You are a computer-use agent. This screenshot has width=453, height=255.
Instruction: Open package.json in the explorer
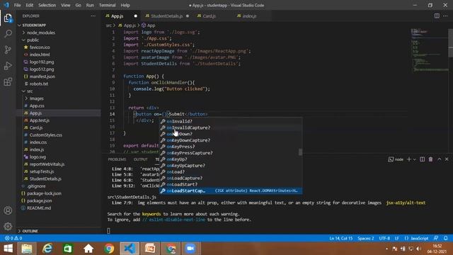coord(40,200)
